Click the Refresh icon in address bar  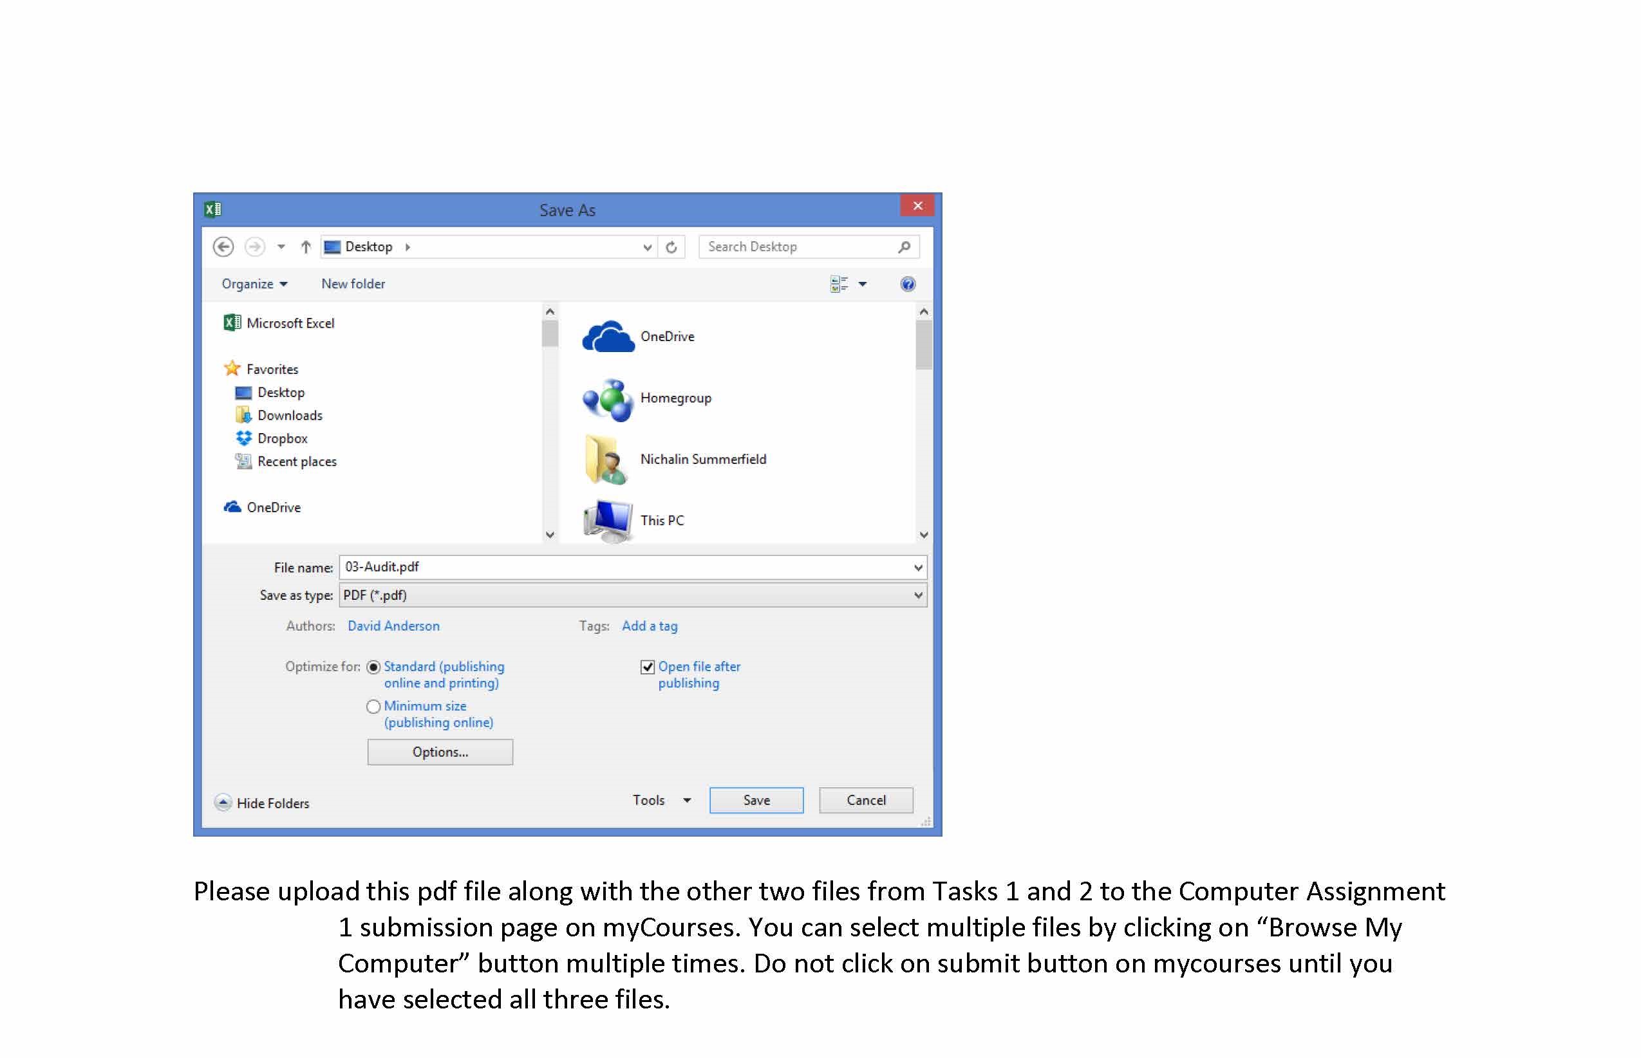pyautogui.click(x=671, y=246)
